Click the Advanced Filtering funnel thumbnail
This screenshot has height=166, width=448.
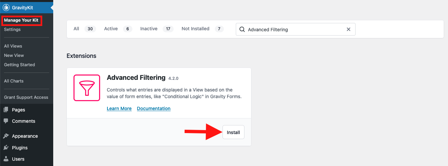[87, 88]
